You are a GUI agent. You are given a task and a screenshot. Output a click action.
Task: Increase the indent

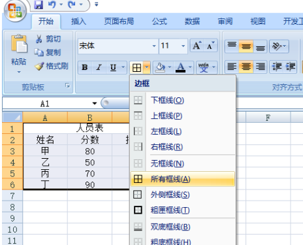pyautogui.click(x=291, y=67)
